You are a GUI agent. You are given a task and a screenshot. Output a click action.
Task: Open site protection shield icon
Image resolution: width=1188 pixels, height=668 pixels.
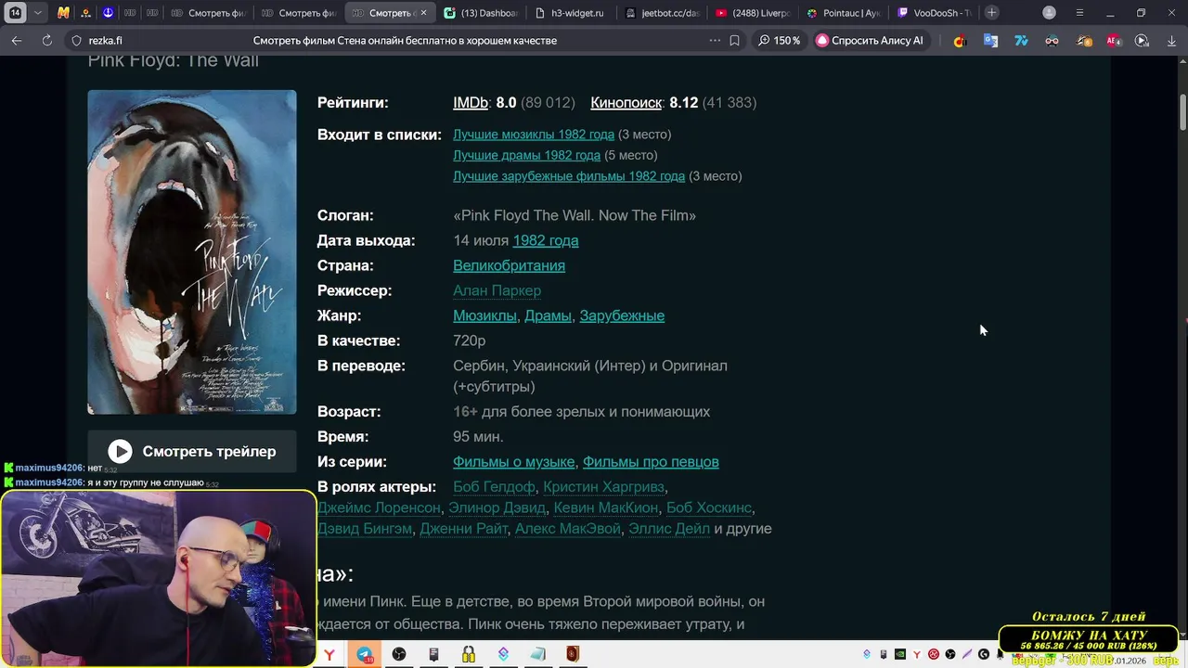click(77, 41)
